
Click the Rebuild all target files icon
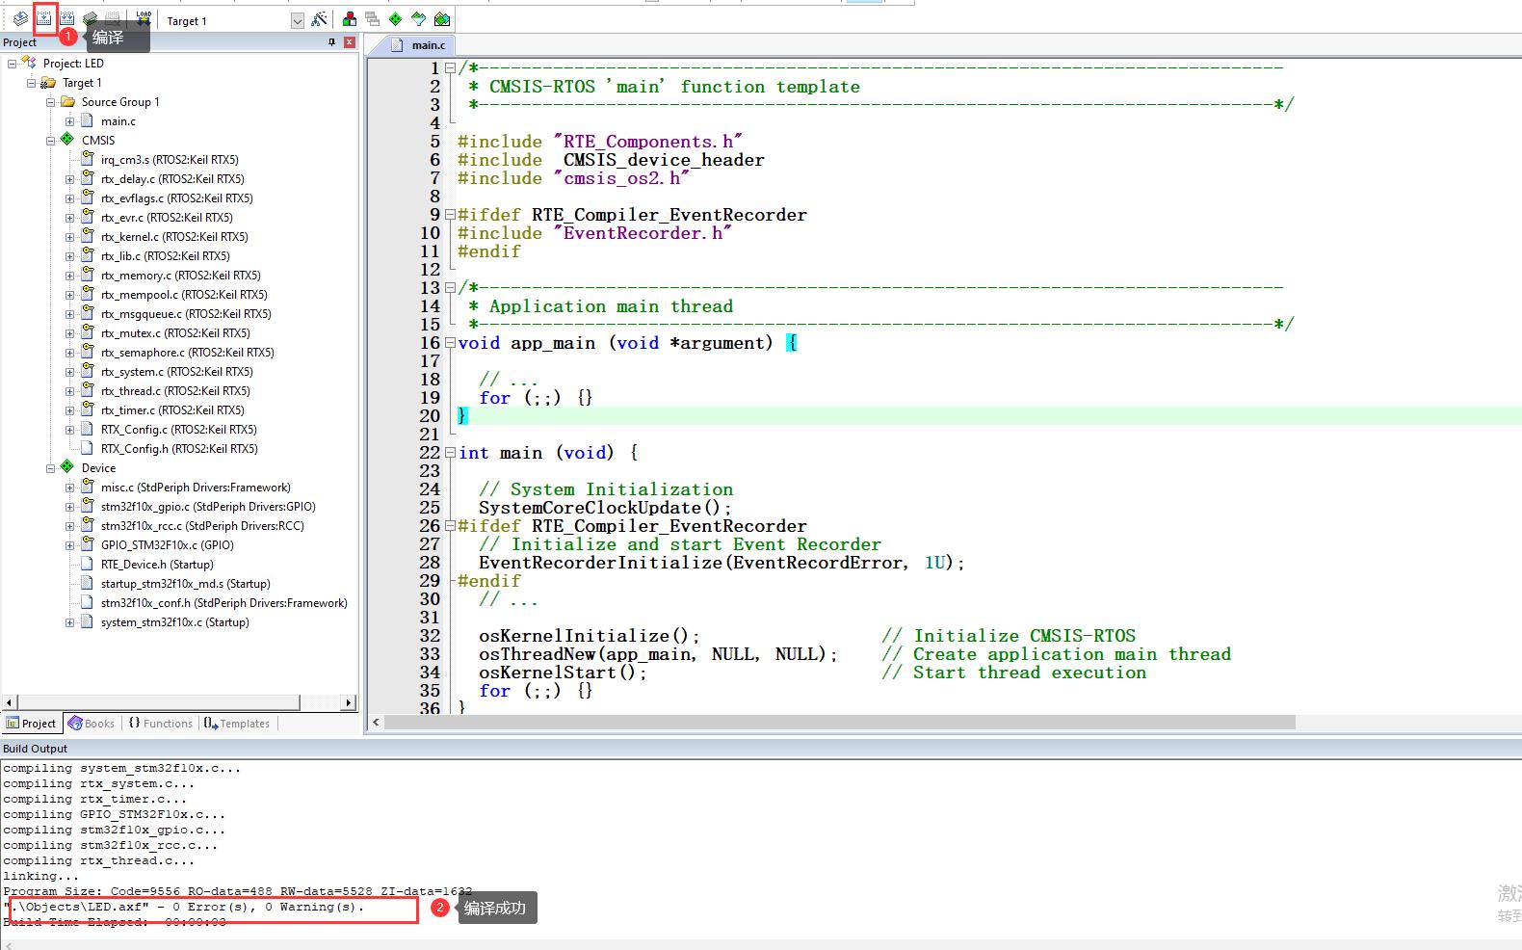coord(67,18)
